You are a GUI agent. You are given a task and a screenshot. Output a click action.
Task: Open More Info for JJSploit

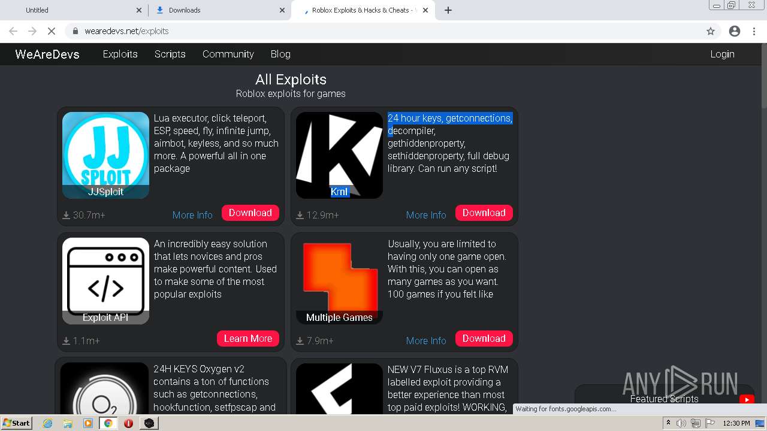[x=192, y=215]
